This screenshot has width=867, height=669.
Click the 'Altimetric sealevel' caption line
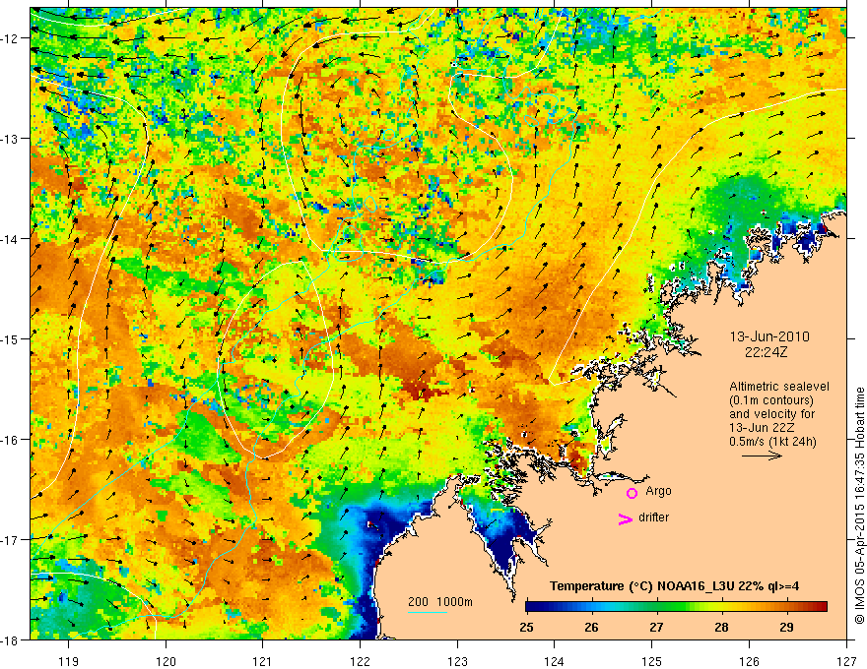pos(779,387)
